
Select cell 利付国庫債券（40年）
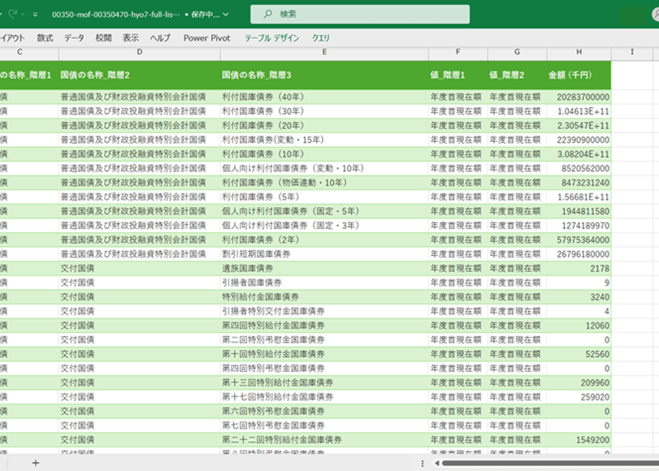click(x=324, y=97)
